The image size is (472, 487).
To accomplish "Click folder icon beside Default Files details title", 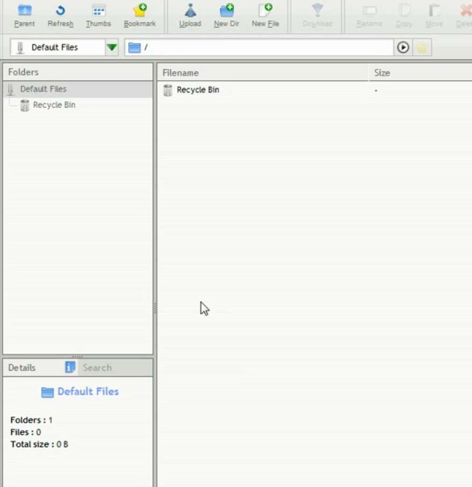I will pyautogui.click(x=47, y=392).
